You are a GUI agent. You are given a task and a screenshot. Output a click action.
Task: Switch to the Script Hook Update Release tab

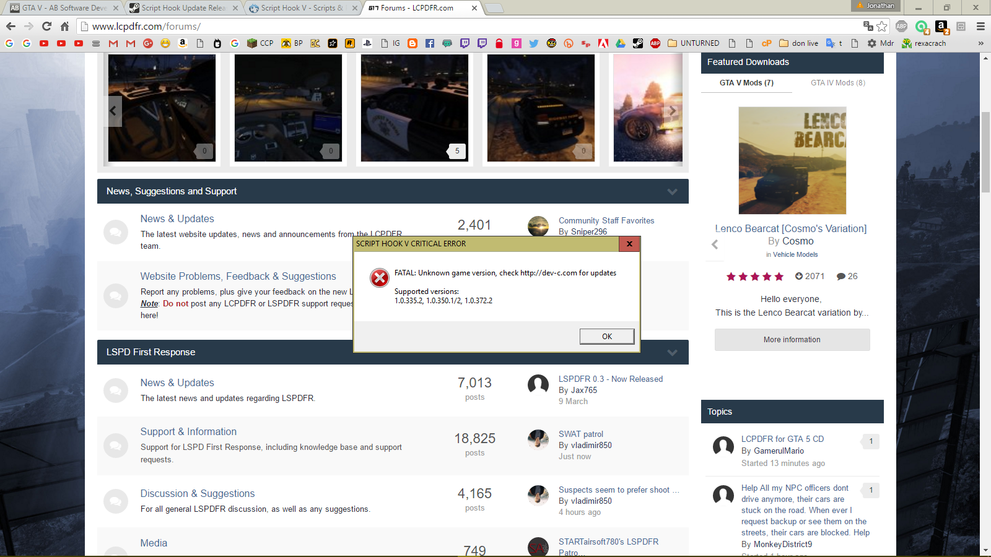click(183, 8)
